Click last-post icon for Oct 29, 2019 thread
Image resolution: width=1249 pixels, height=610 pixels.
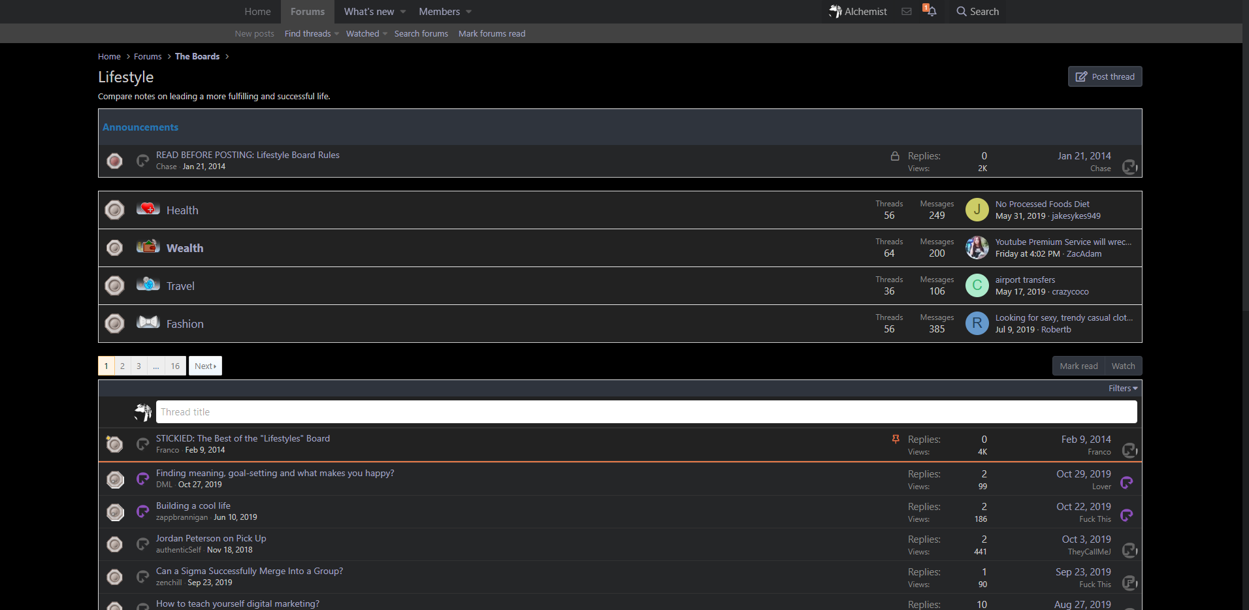point(1127,483)
